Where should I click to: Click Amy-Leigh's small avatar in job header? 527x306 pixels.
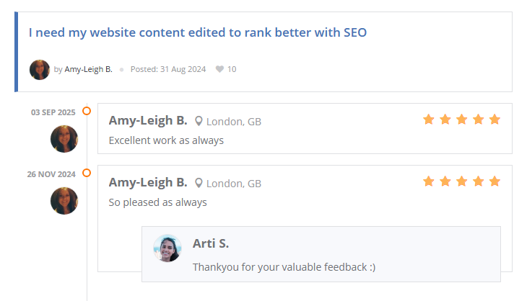pos(40,70)
